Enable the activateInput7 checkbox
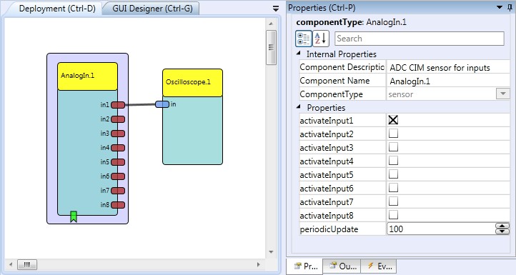516x275 pixels. tap(393, 201)
